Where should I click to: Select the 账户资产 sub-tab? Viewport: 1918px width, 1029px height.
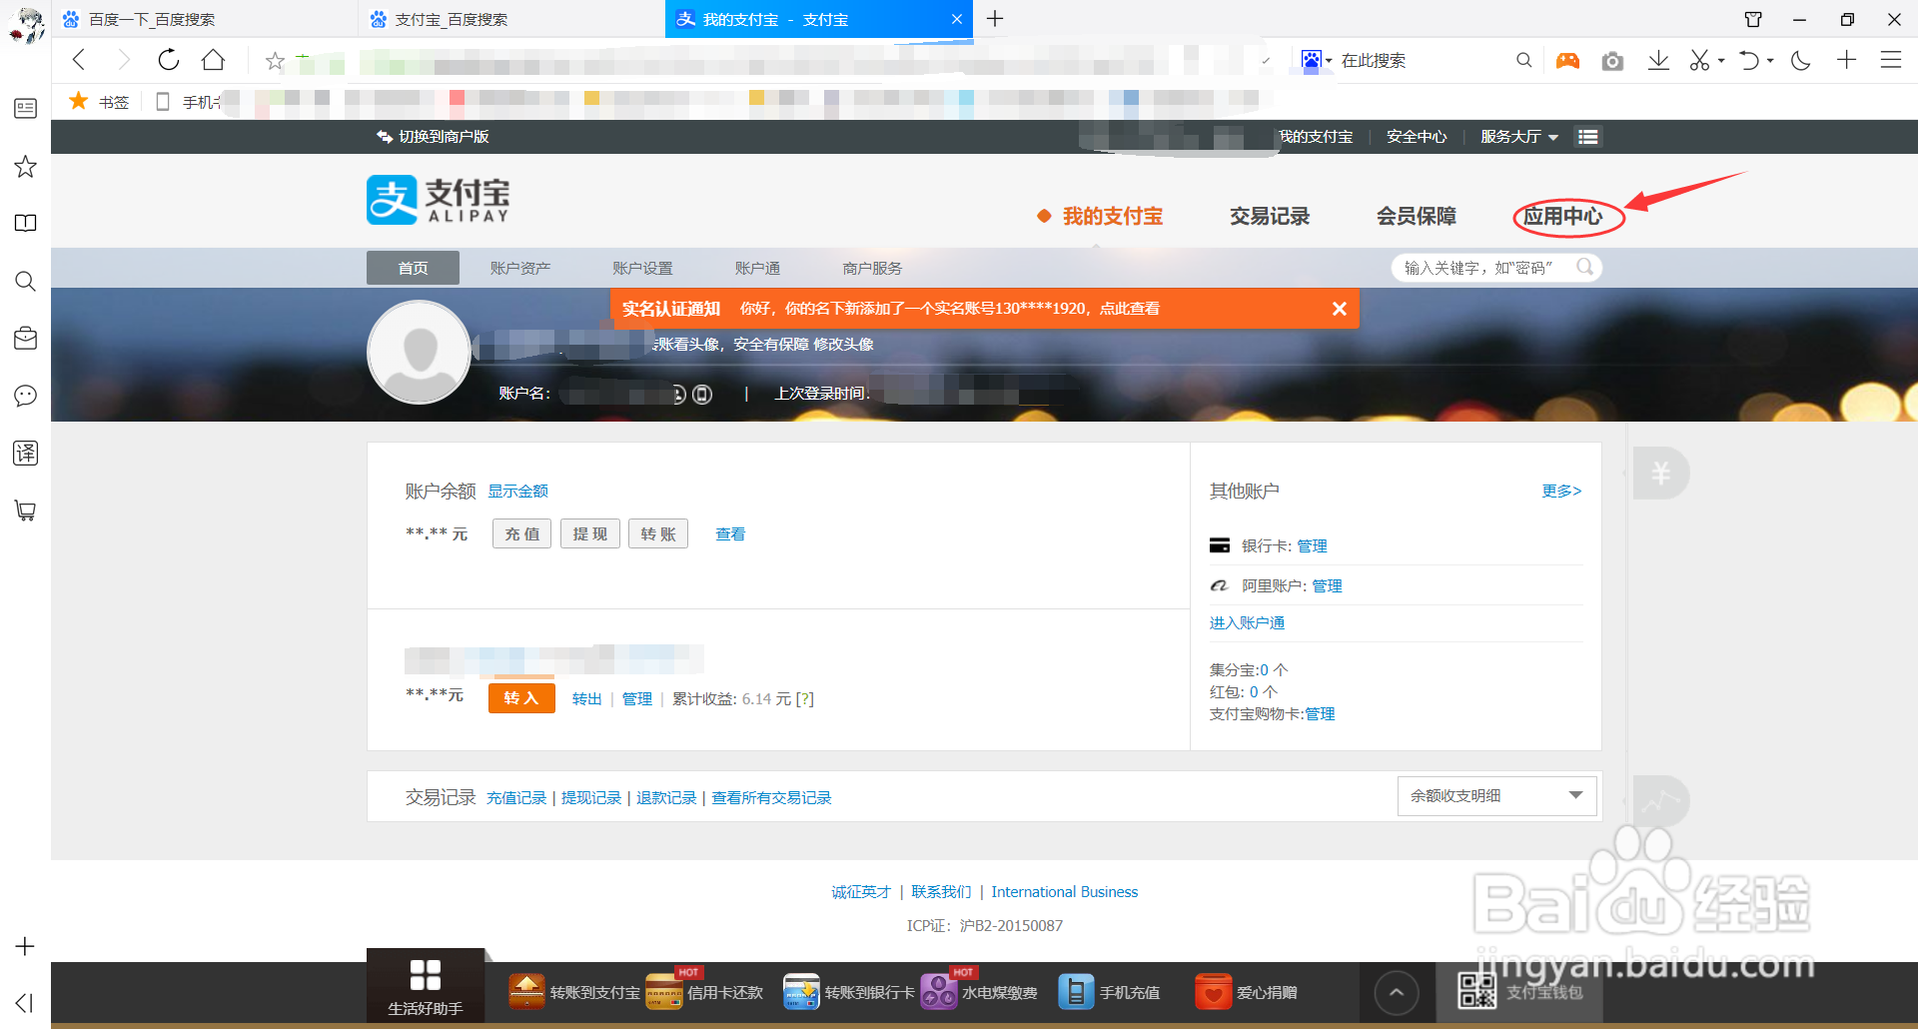(520, 268)
